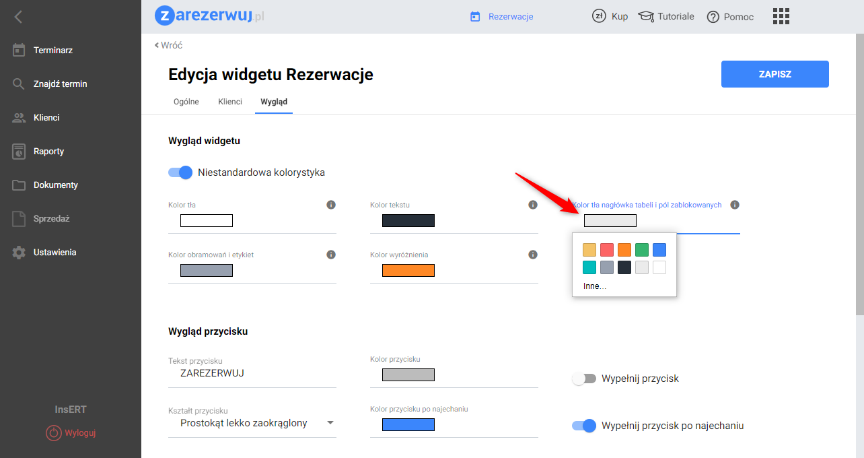864x458 pixels.
Task: Pick the gray palette color
Action: tap(607, 267)
